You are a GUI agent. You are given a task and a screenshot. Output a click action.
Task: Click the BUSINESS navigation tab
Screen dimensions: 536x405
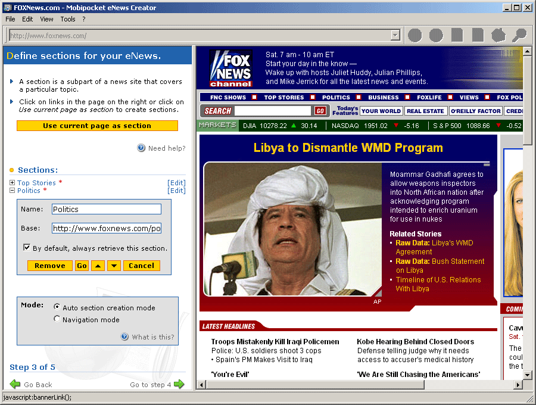383,98
